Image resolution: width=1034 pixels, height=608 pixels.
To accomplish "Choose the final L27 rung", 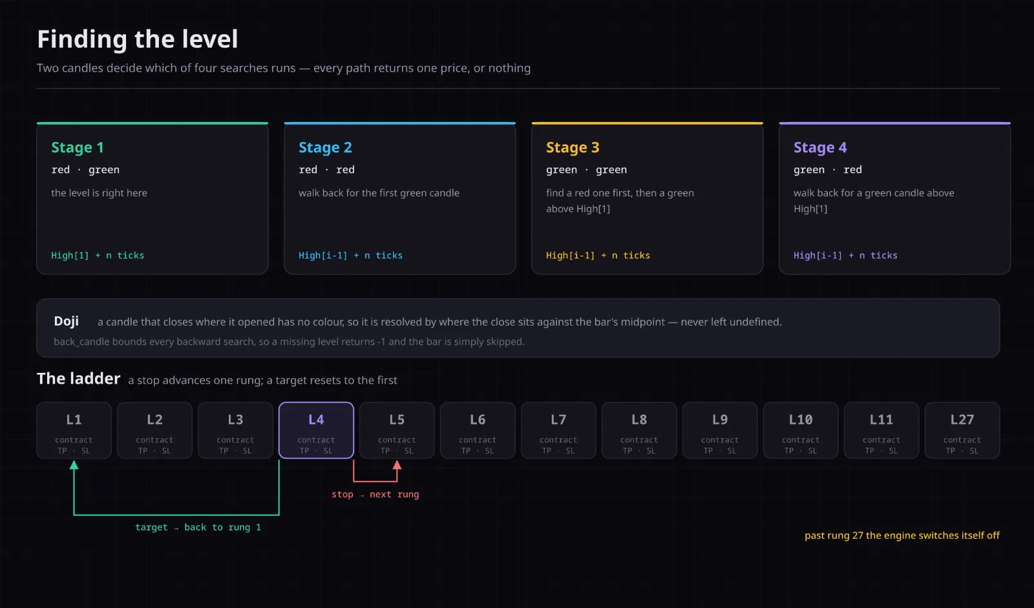I will coord(963,430).
